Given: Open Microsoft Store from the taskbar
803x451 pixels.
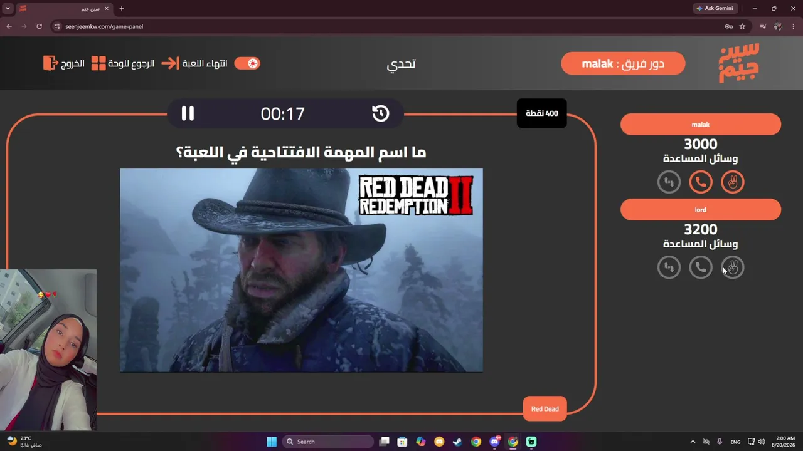Looking at the screenshot, I should tap(403, 442).
